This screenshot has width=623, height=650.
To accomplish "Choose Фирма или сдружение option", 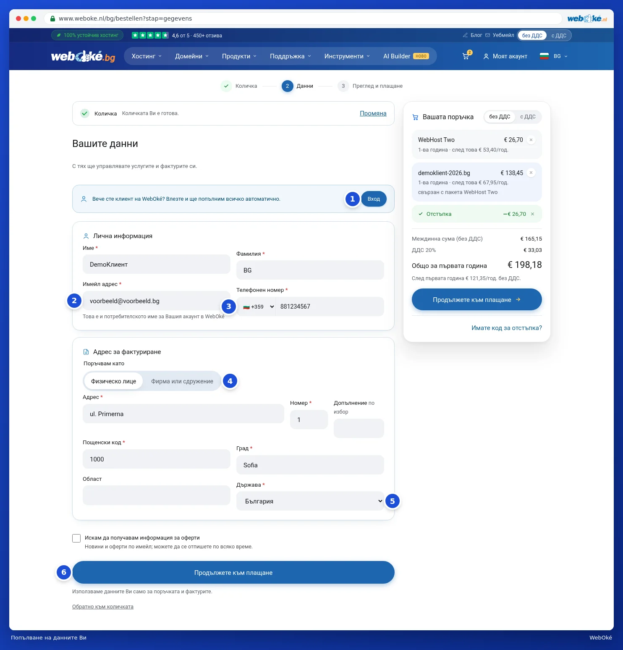I will (x=182, y=381).
